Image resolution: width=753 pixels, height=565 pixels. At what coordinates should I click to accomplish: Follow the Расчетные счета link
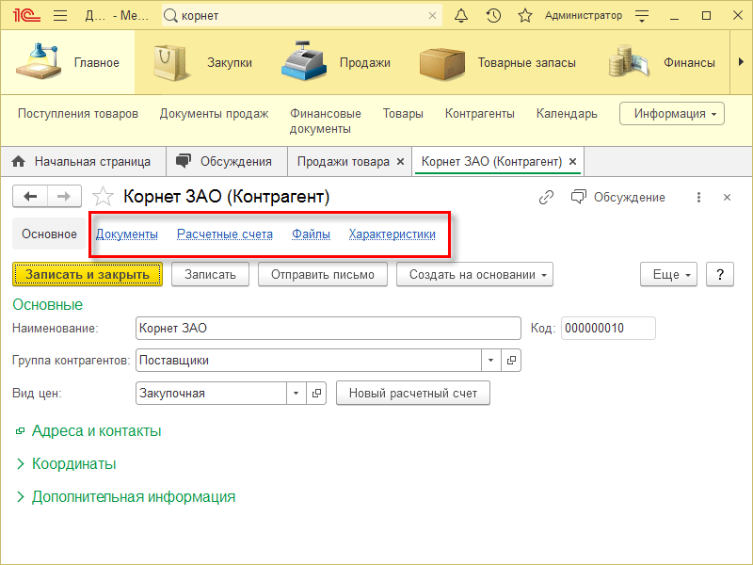point(225,234)
